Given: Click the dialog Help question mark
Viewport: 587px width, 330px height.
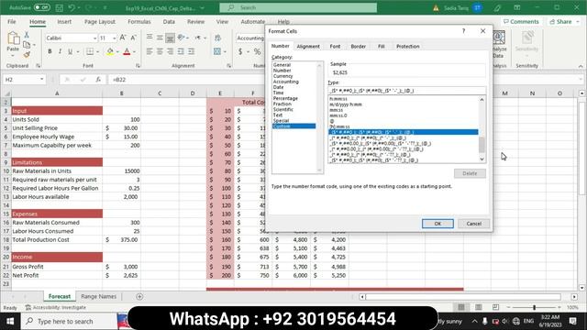Looking at the screenshot, I should tap(463, 31).
